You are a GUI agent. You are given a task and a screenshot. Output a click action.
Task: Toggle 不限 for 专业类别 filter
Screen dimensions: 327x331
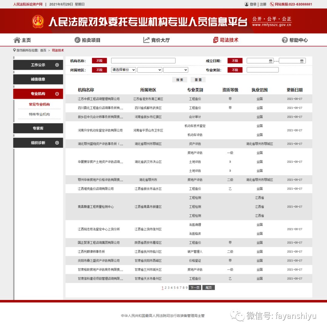click(x=235, y=70)
